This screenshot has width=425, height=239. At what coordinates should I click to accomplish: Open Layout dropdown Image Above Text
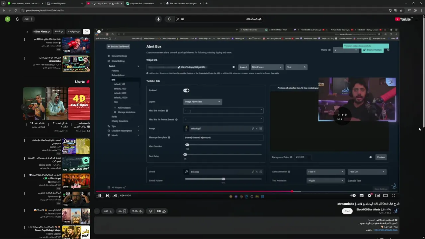[x=203, y=102]
